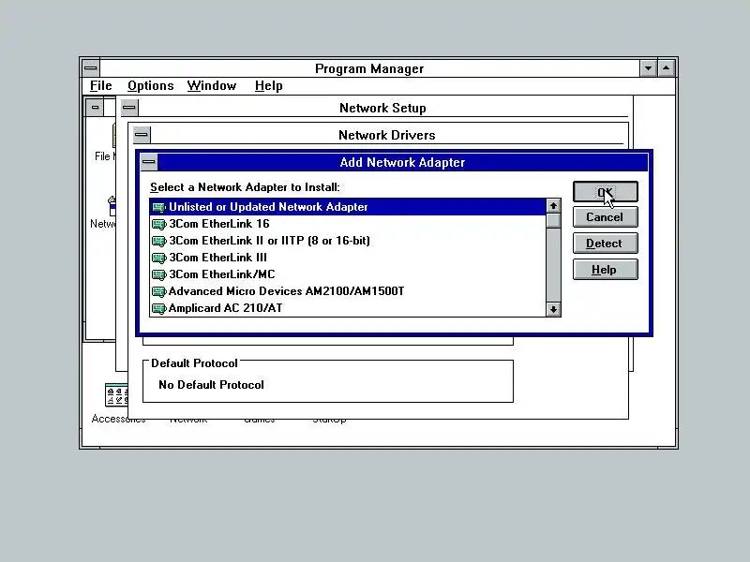Open the File menu in Program Manager
The image size is (750, 562).
tap(101, 86)
